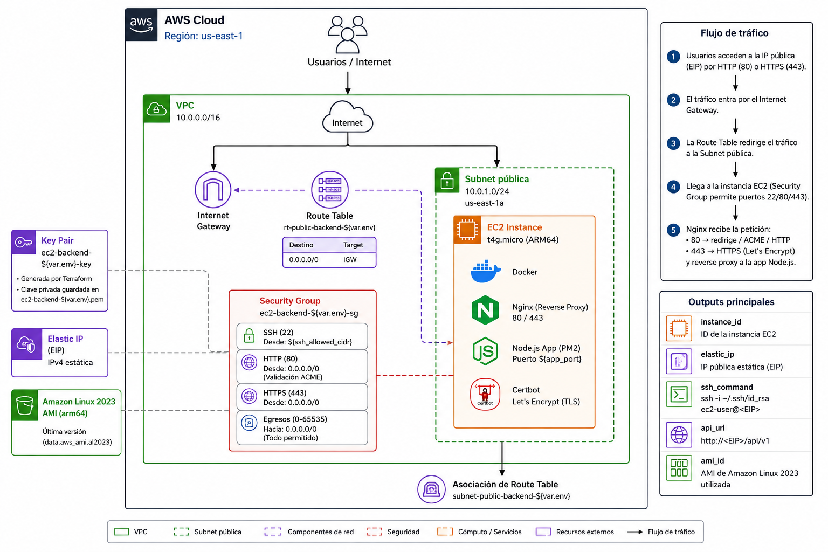
Task: Click the ssh_command terminal icon
Action: pos(679,395)
